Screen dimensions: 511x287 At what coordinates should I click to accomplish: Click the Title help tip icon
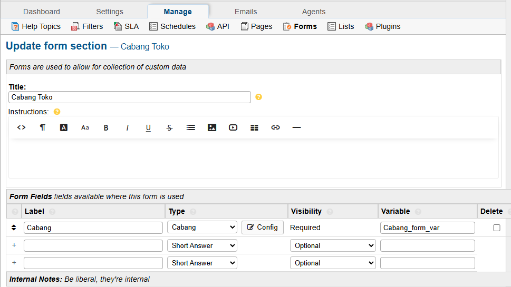pos(258,97)
